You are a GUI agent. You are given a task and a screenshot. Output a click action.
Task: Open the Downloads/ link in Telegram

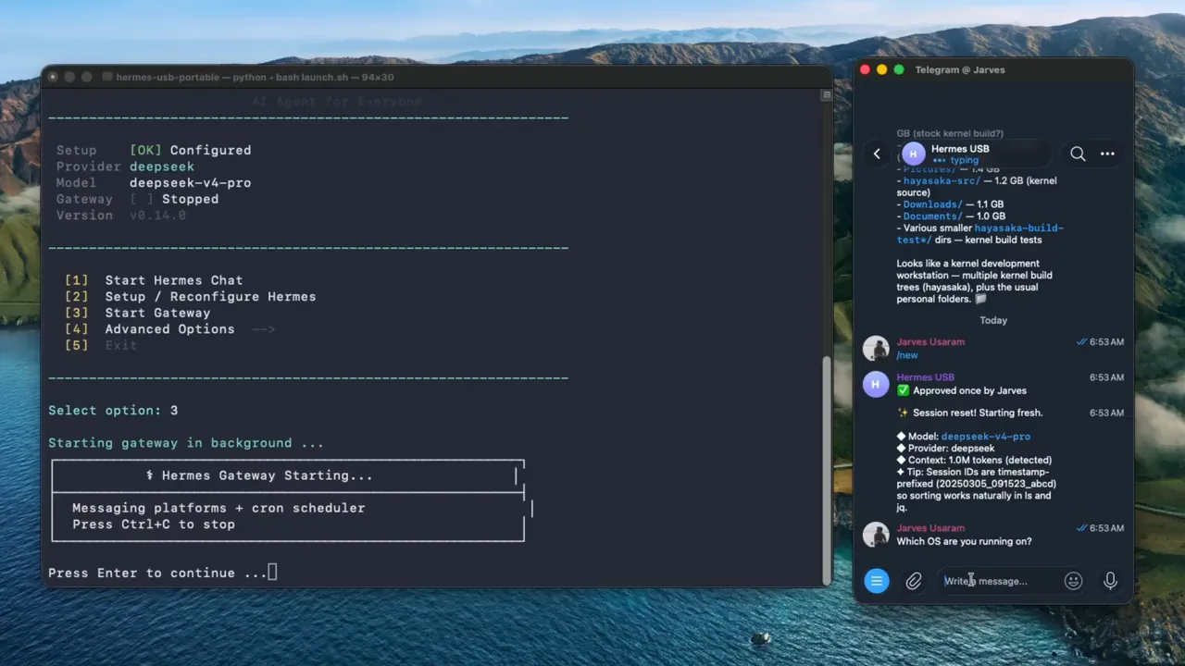(x=932, y=204)
